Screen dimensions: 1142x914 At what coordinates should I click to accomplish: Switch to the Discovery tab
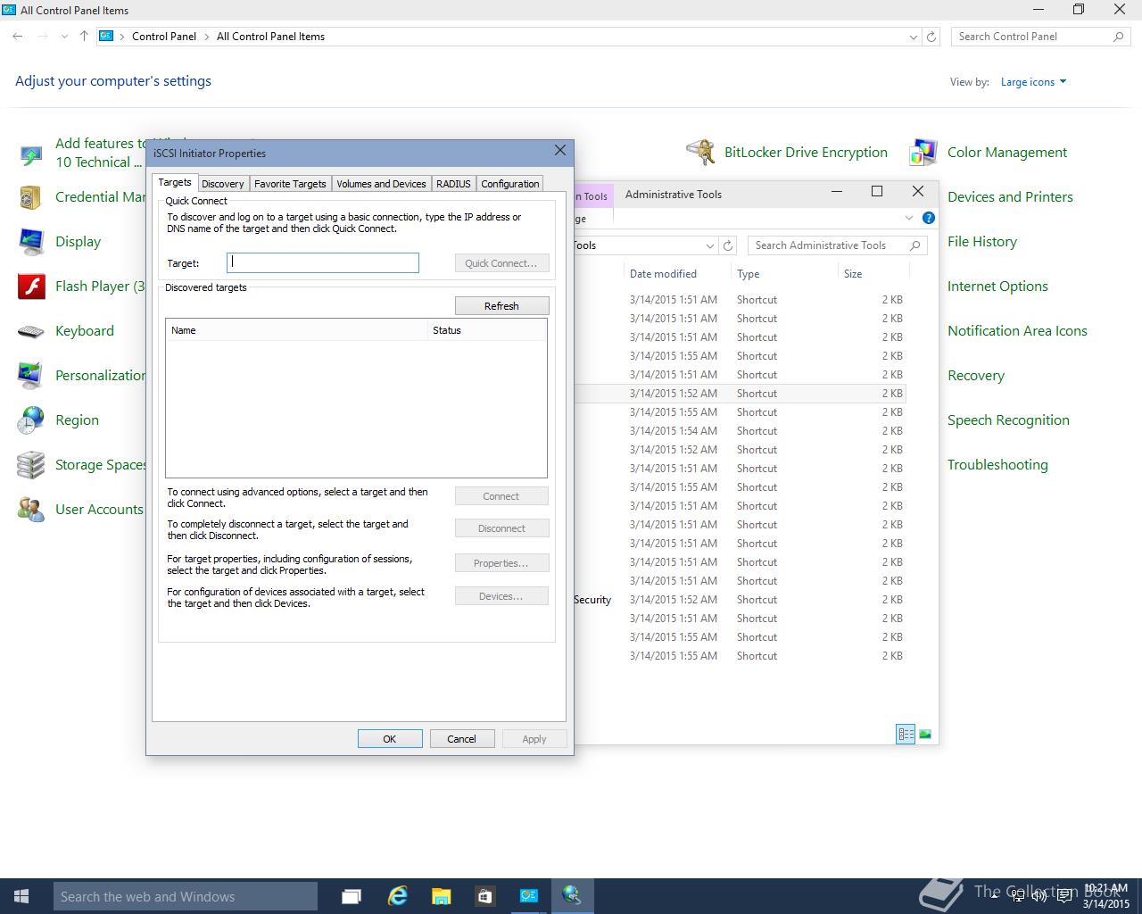222,184
